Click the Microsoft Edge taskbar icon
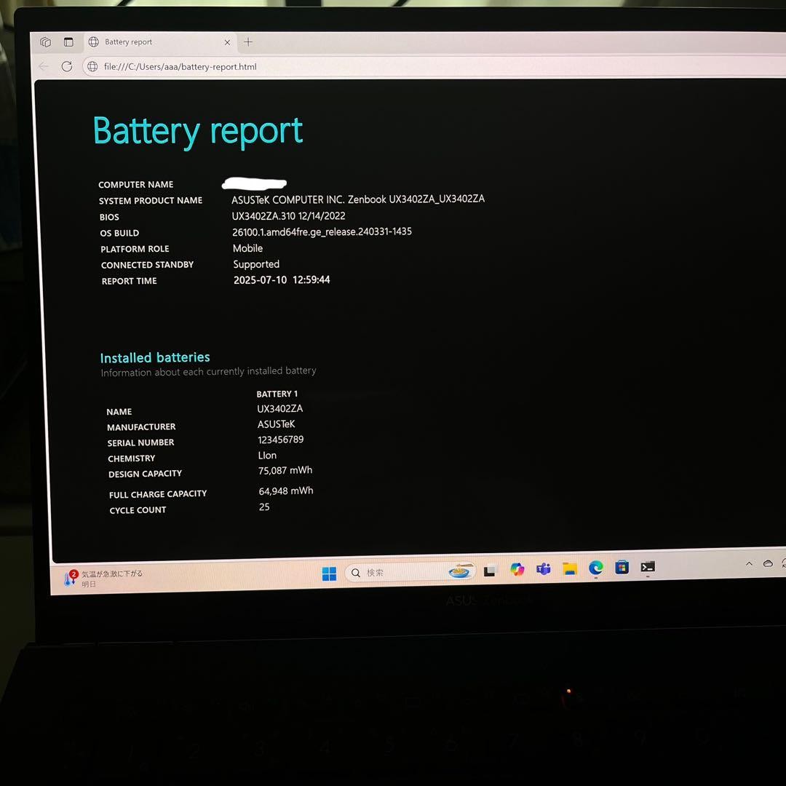Screen dimensions: 786x786 tap(595, 568)
